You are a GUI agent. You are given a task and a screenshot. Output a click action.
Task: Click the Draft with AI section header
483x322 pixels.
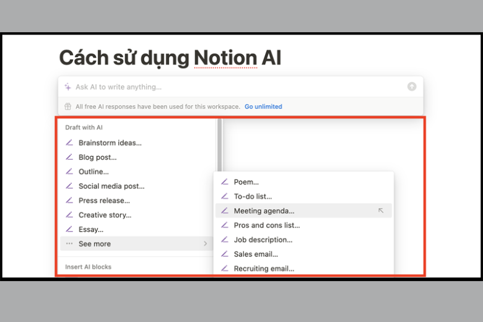[84, 128]
